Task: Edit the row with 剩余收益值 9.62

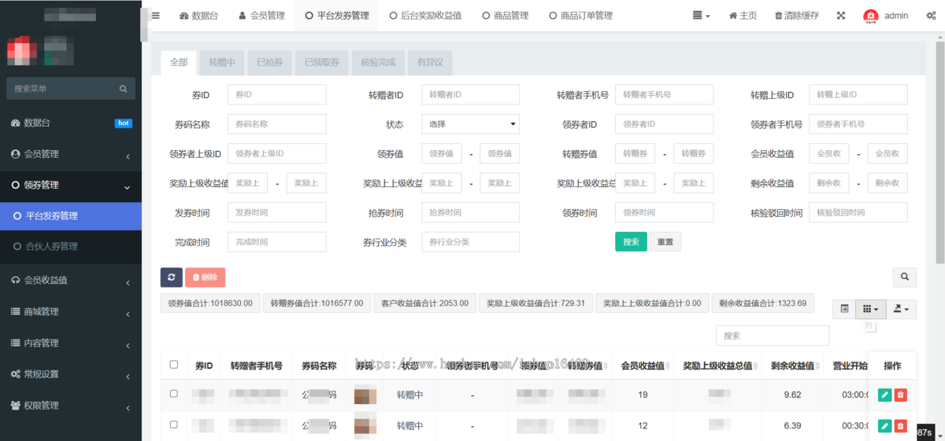Action: pyautogui.click(x=885, y=395)
